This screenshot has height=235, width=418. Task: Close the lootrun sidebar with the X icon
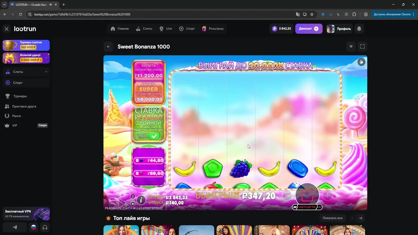(7, 29)
